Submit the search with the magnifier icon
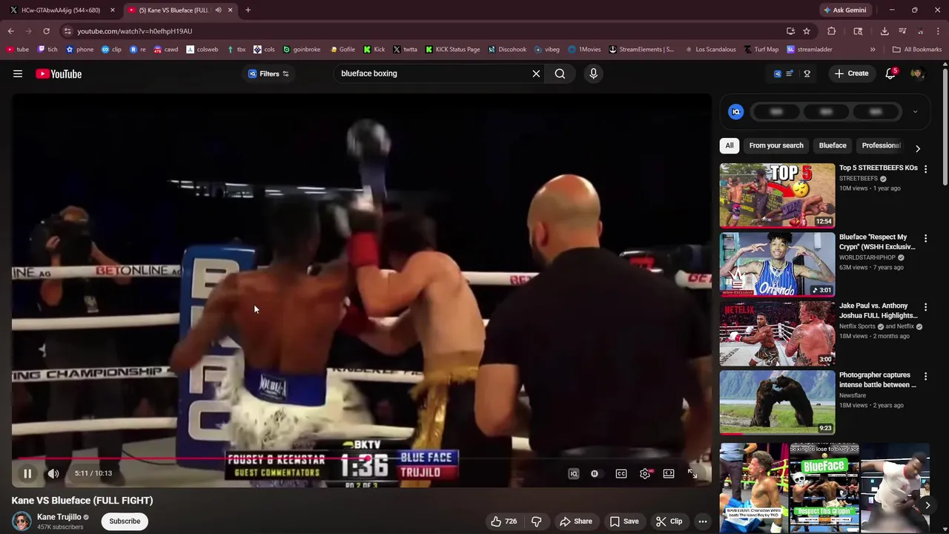The image size is (949, 534). coord(560,73)
